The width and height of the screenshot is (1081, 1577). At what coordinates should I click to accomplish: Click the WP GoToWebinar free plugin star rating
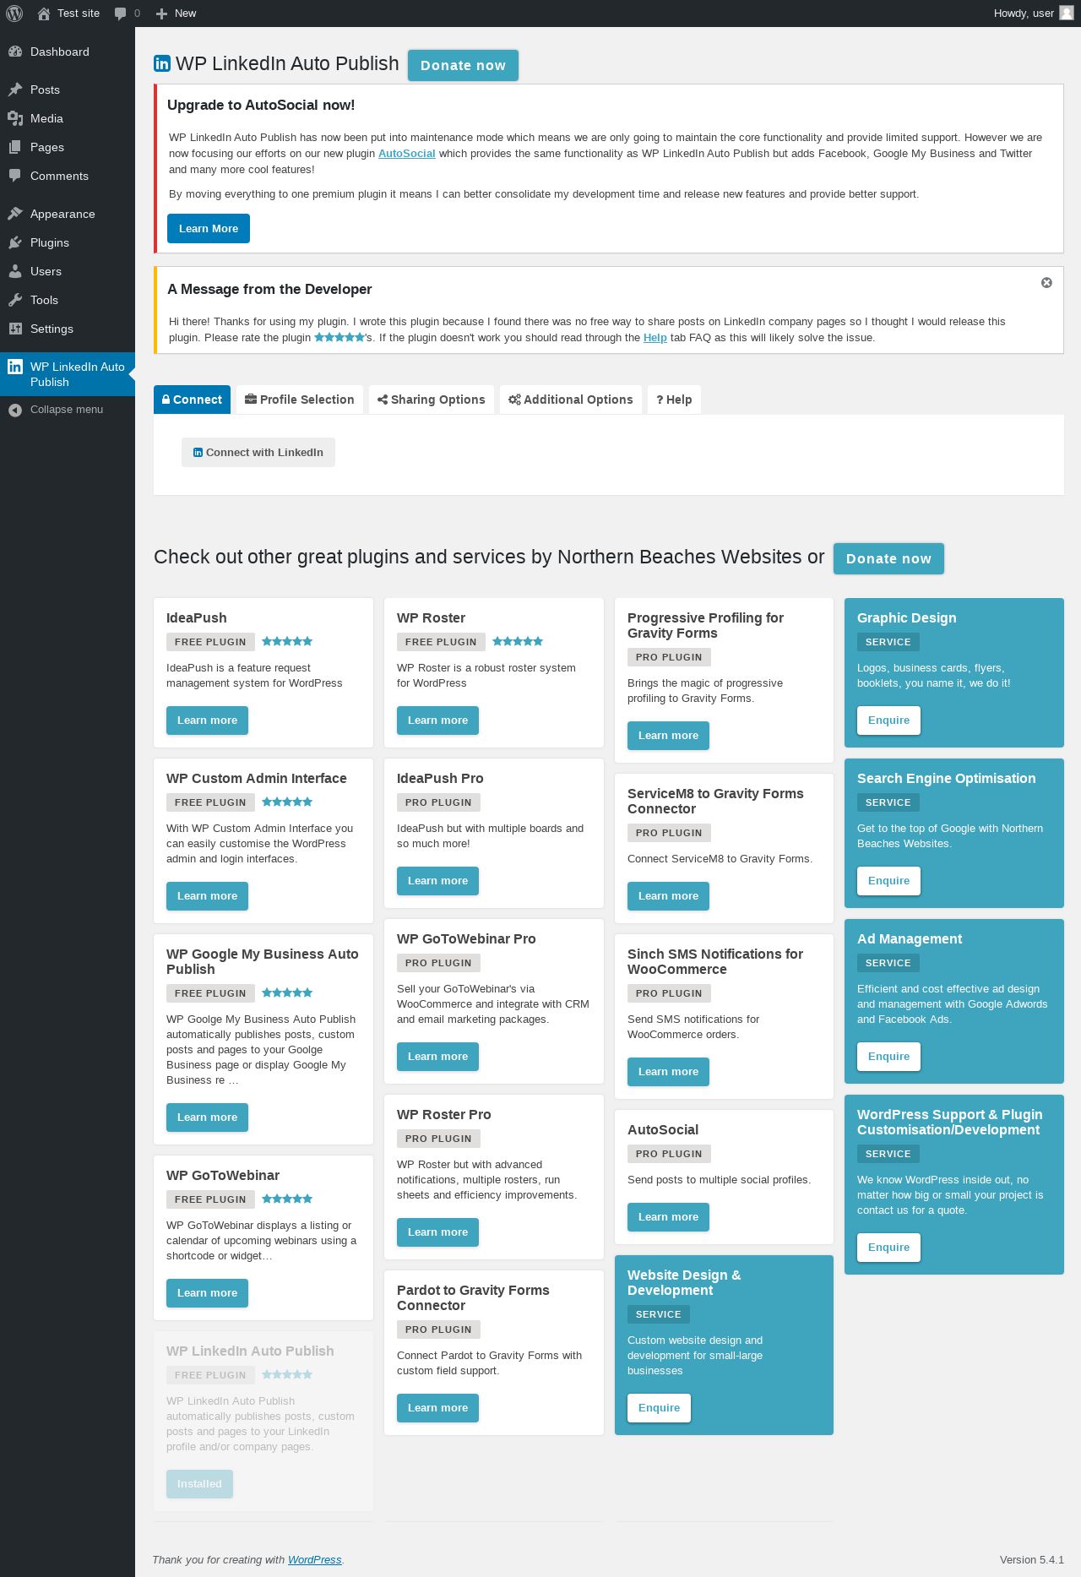pyautogui.click(x=287, y=1199)
